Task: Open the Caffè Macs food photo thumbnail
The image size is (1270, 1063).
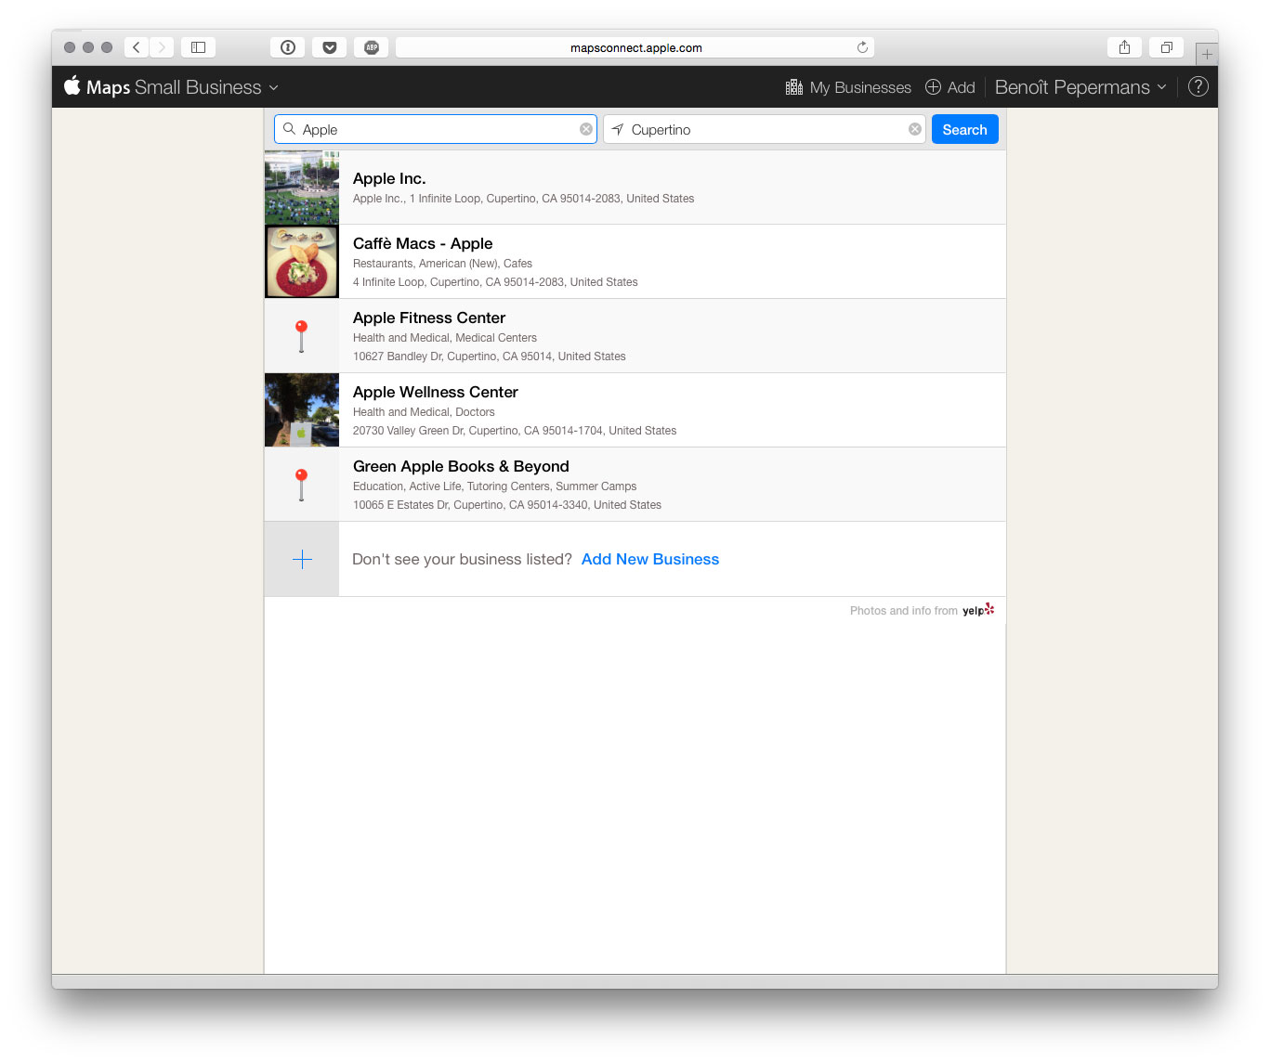Action: [302, 262]
